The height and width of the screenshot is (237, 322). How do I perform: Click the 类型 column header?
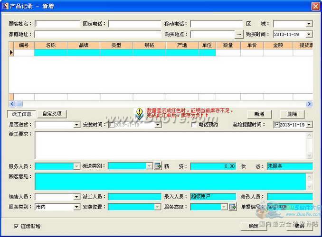[x=116, y=46]
